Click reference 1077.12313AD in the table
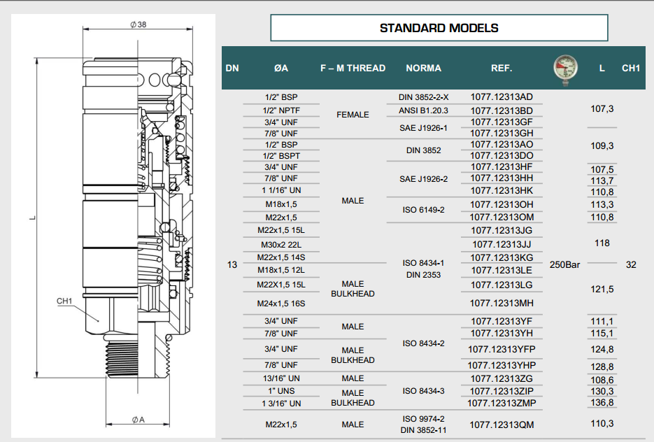The width and height of the screenshot is (654, 442). point(501,97)
